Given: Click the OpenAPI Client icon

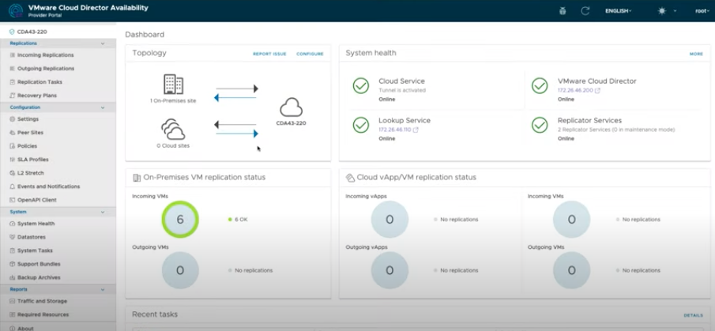Looking at the screenshot, I should (x=13, y=200).
